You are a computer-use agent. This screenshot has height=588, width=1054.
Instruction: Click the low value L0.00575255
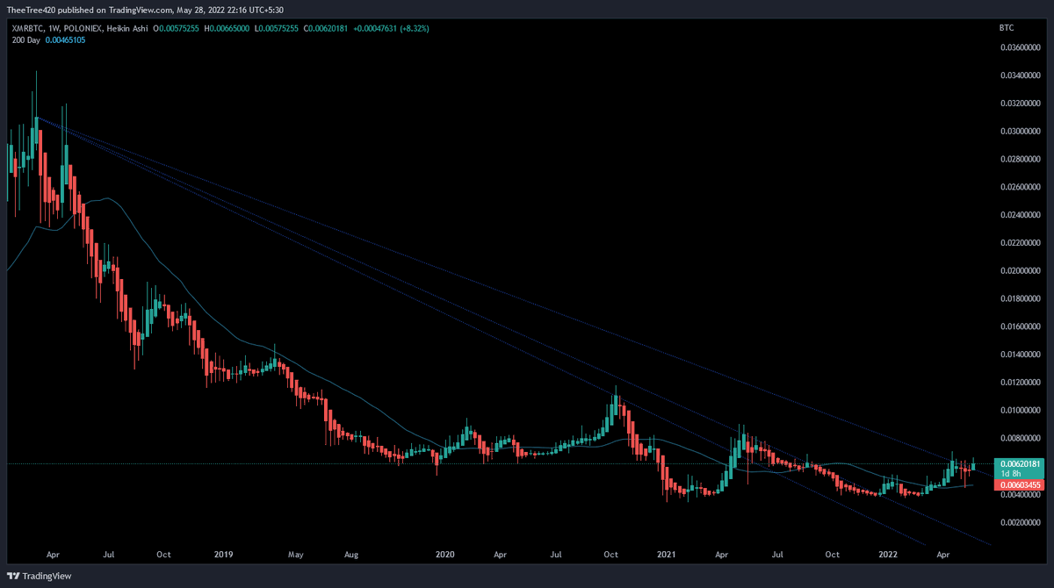click(x=278, y=29)
